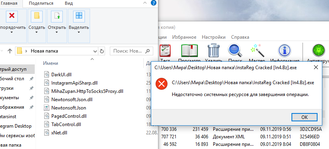
Task: Expand the address bar path chevron
Action: point(26,51)
